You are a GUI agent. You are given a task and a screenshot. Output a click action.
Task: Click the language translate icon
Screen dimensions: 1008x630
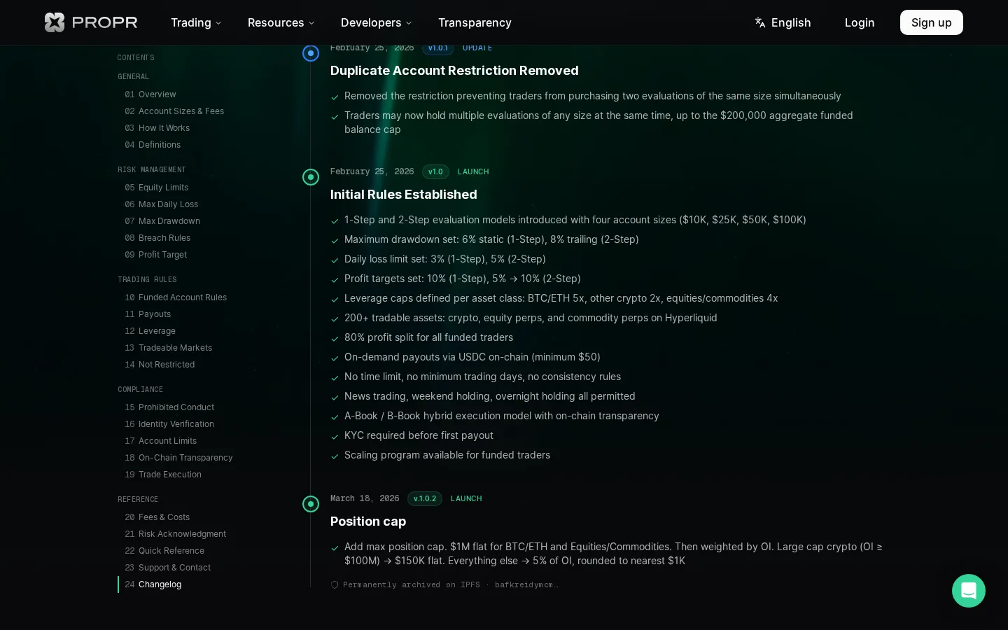pyautogui.click(x=760, y=22)
